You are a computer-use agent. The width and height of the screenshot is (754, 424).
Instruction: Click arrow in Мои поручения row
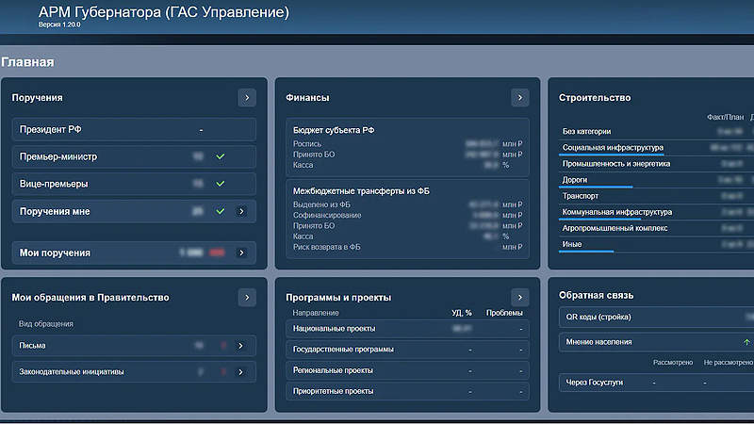point(241,253)
